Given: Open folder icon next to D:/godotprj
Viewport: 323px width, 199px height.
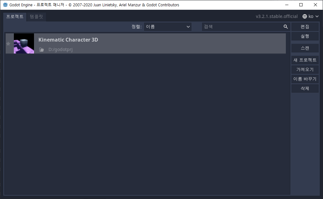Looking at the screenshot, I should click(x=42, y=50).
